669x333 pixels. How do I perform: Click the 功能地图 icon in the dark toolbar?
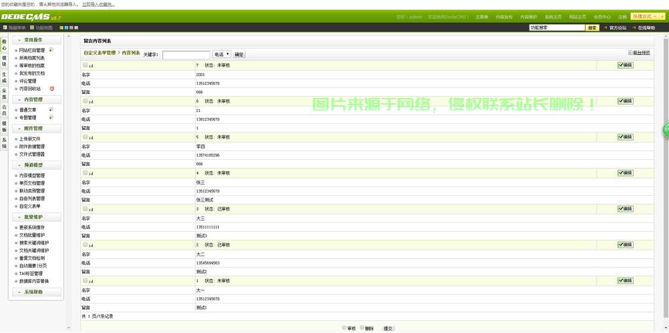click(31, 28)
